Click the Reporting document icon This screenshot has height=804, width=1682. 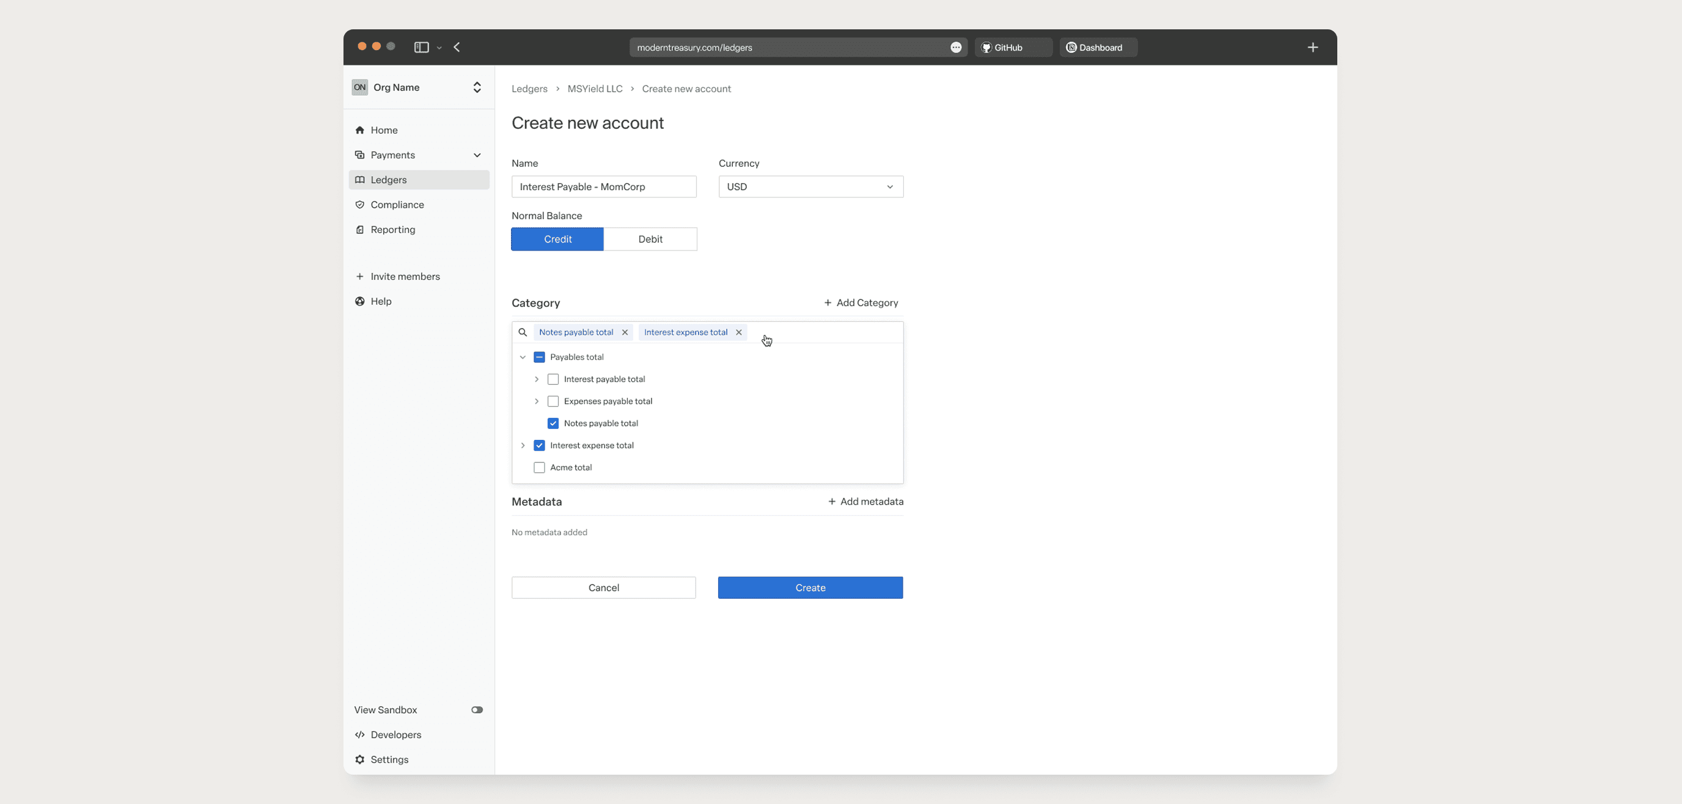click(x=360, y=229)
